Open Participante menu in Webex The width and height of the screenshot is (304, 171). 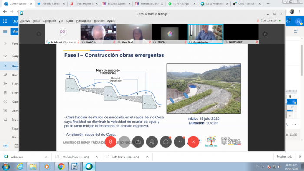(83, 21)
